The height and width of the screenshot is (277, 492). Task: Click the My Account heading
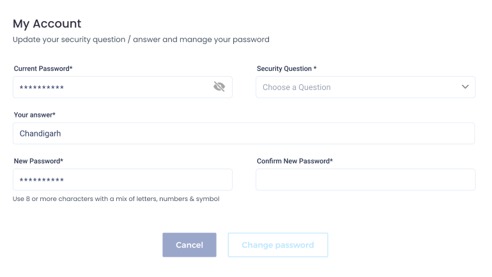coord(47,24)
